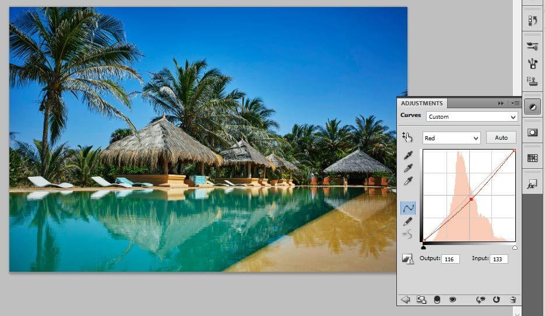Screen dimensions: 545x316
Task: Open the Masks panel dock icon
Action: pos(532,132)
